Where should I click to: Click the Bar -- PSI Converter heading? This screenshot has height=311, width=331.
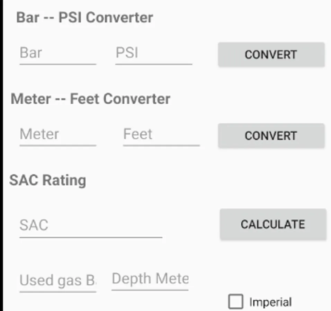point(85,18)
